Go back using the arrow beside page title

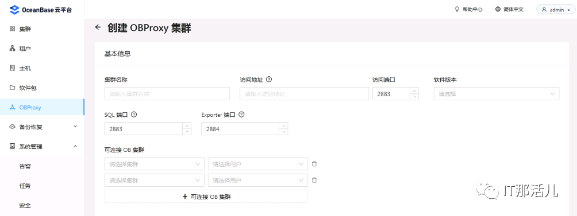coord(98,27)
